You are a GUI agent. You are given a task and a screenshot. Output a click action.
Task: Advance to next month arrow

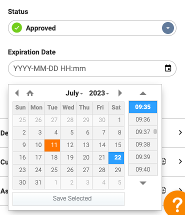(x=120, y=93)
